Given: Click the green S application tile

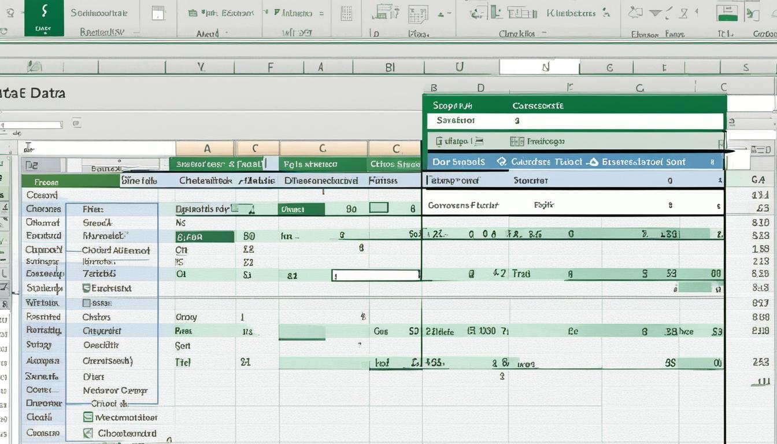Looking at the screenshot, I should (44, 17).
